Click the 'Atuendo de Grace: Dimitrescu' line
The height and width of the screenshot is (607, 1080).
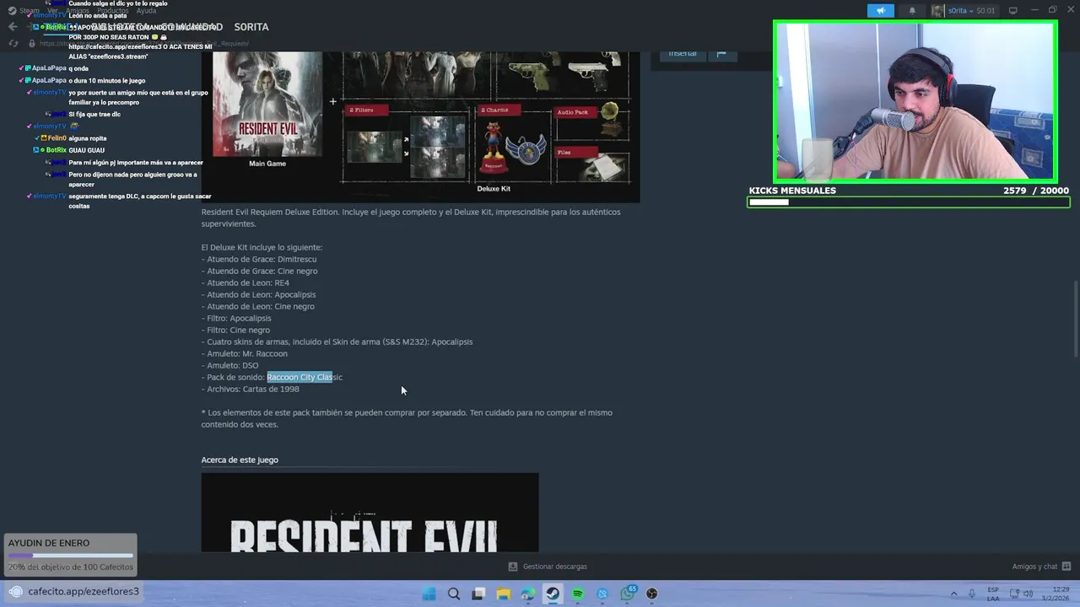[x=259, y=259]
